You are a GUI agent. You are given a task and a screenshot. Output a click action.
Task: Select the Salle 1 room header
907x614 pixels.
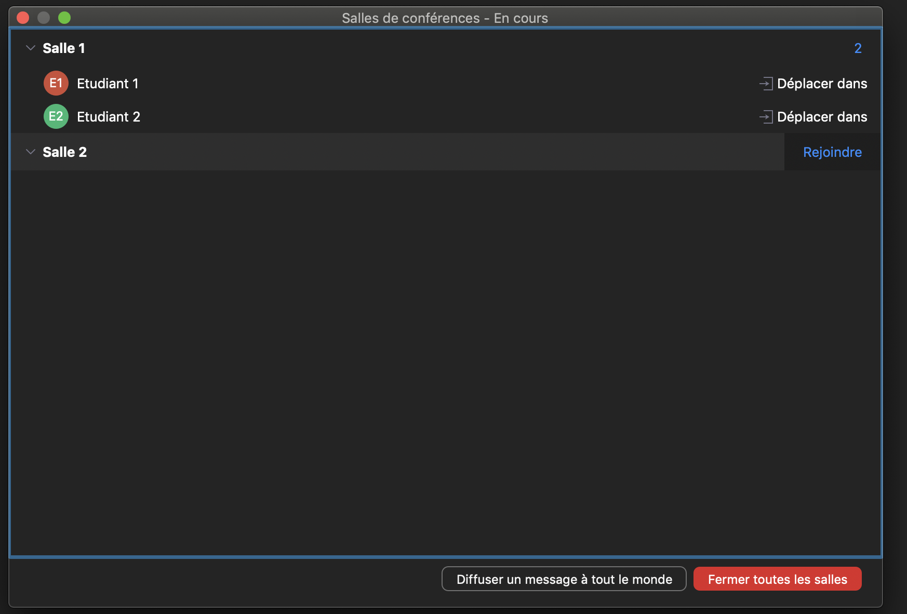coord(64,48)
